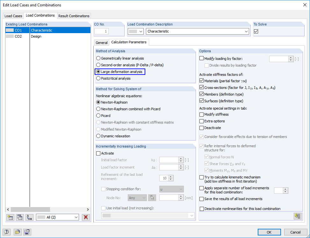This screenshot has height=238, width=310.
Task: Save settings as default icon
Action: pos(27,232)
